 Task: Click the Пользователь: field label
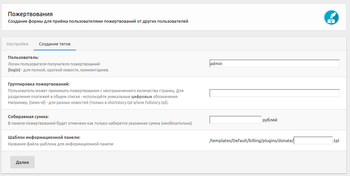23,58
